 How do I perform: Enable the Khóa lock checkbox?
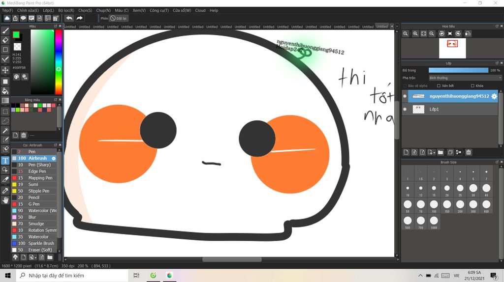472,86
